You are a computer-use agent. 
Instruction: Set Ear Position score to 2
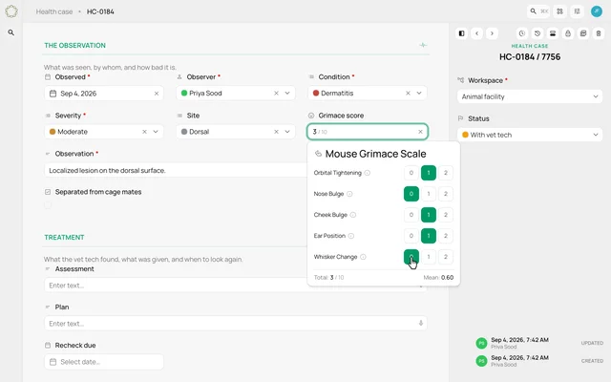446,236
